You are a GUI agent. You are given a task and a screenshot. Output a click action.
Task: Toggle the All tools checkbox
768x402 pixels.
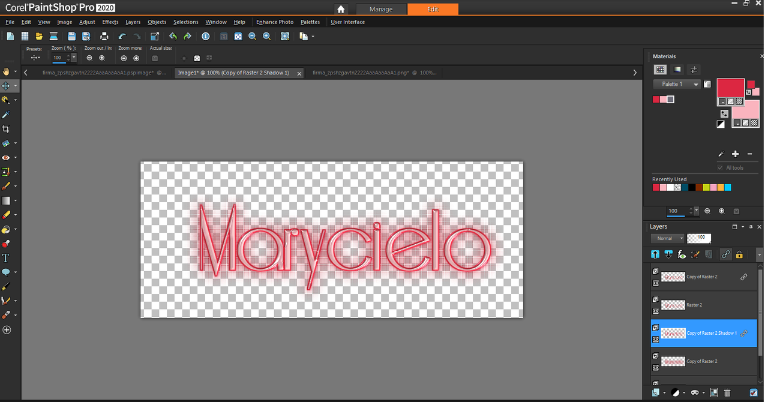pyautogui.click(x=721, y=168)
